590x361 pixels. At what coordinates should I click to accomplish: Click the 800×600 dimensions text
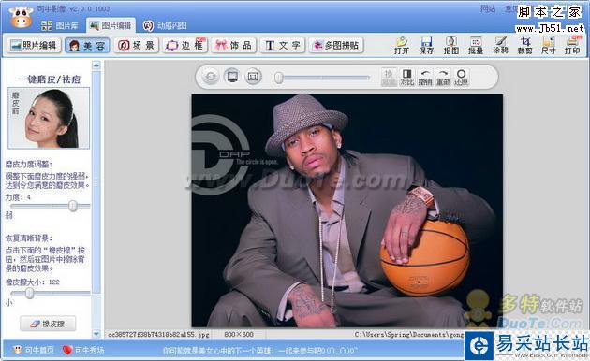tap(239, 334)
